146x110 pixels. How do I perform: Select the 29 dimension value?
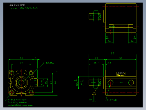point(97,58)
